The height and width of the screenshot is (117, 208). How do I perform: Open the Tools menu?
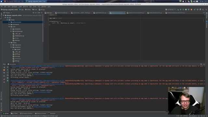pyautogui.click(x=35, y=6)
